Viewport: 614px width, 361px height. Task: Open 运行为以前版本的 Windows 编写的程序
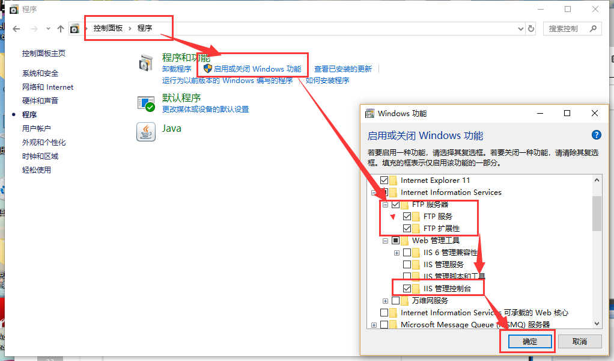click(228, 81)
